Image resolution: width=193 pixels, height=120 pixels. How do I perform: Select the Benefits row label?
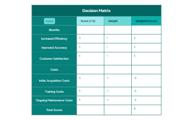(54, 30)
